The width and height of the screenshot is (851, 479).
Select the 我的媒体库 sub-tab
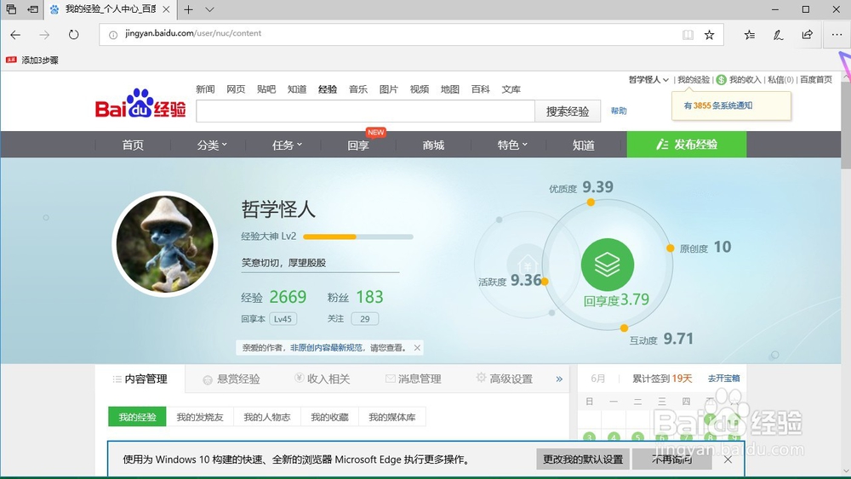click(391, 417)
